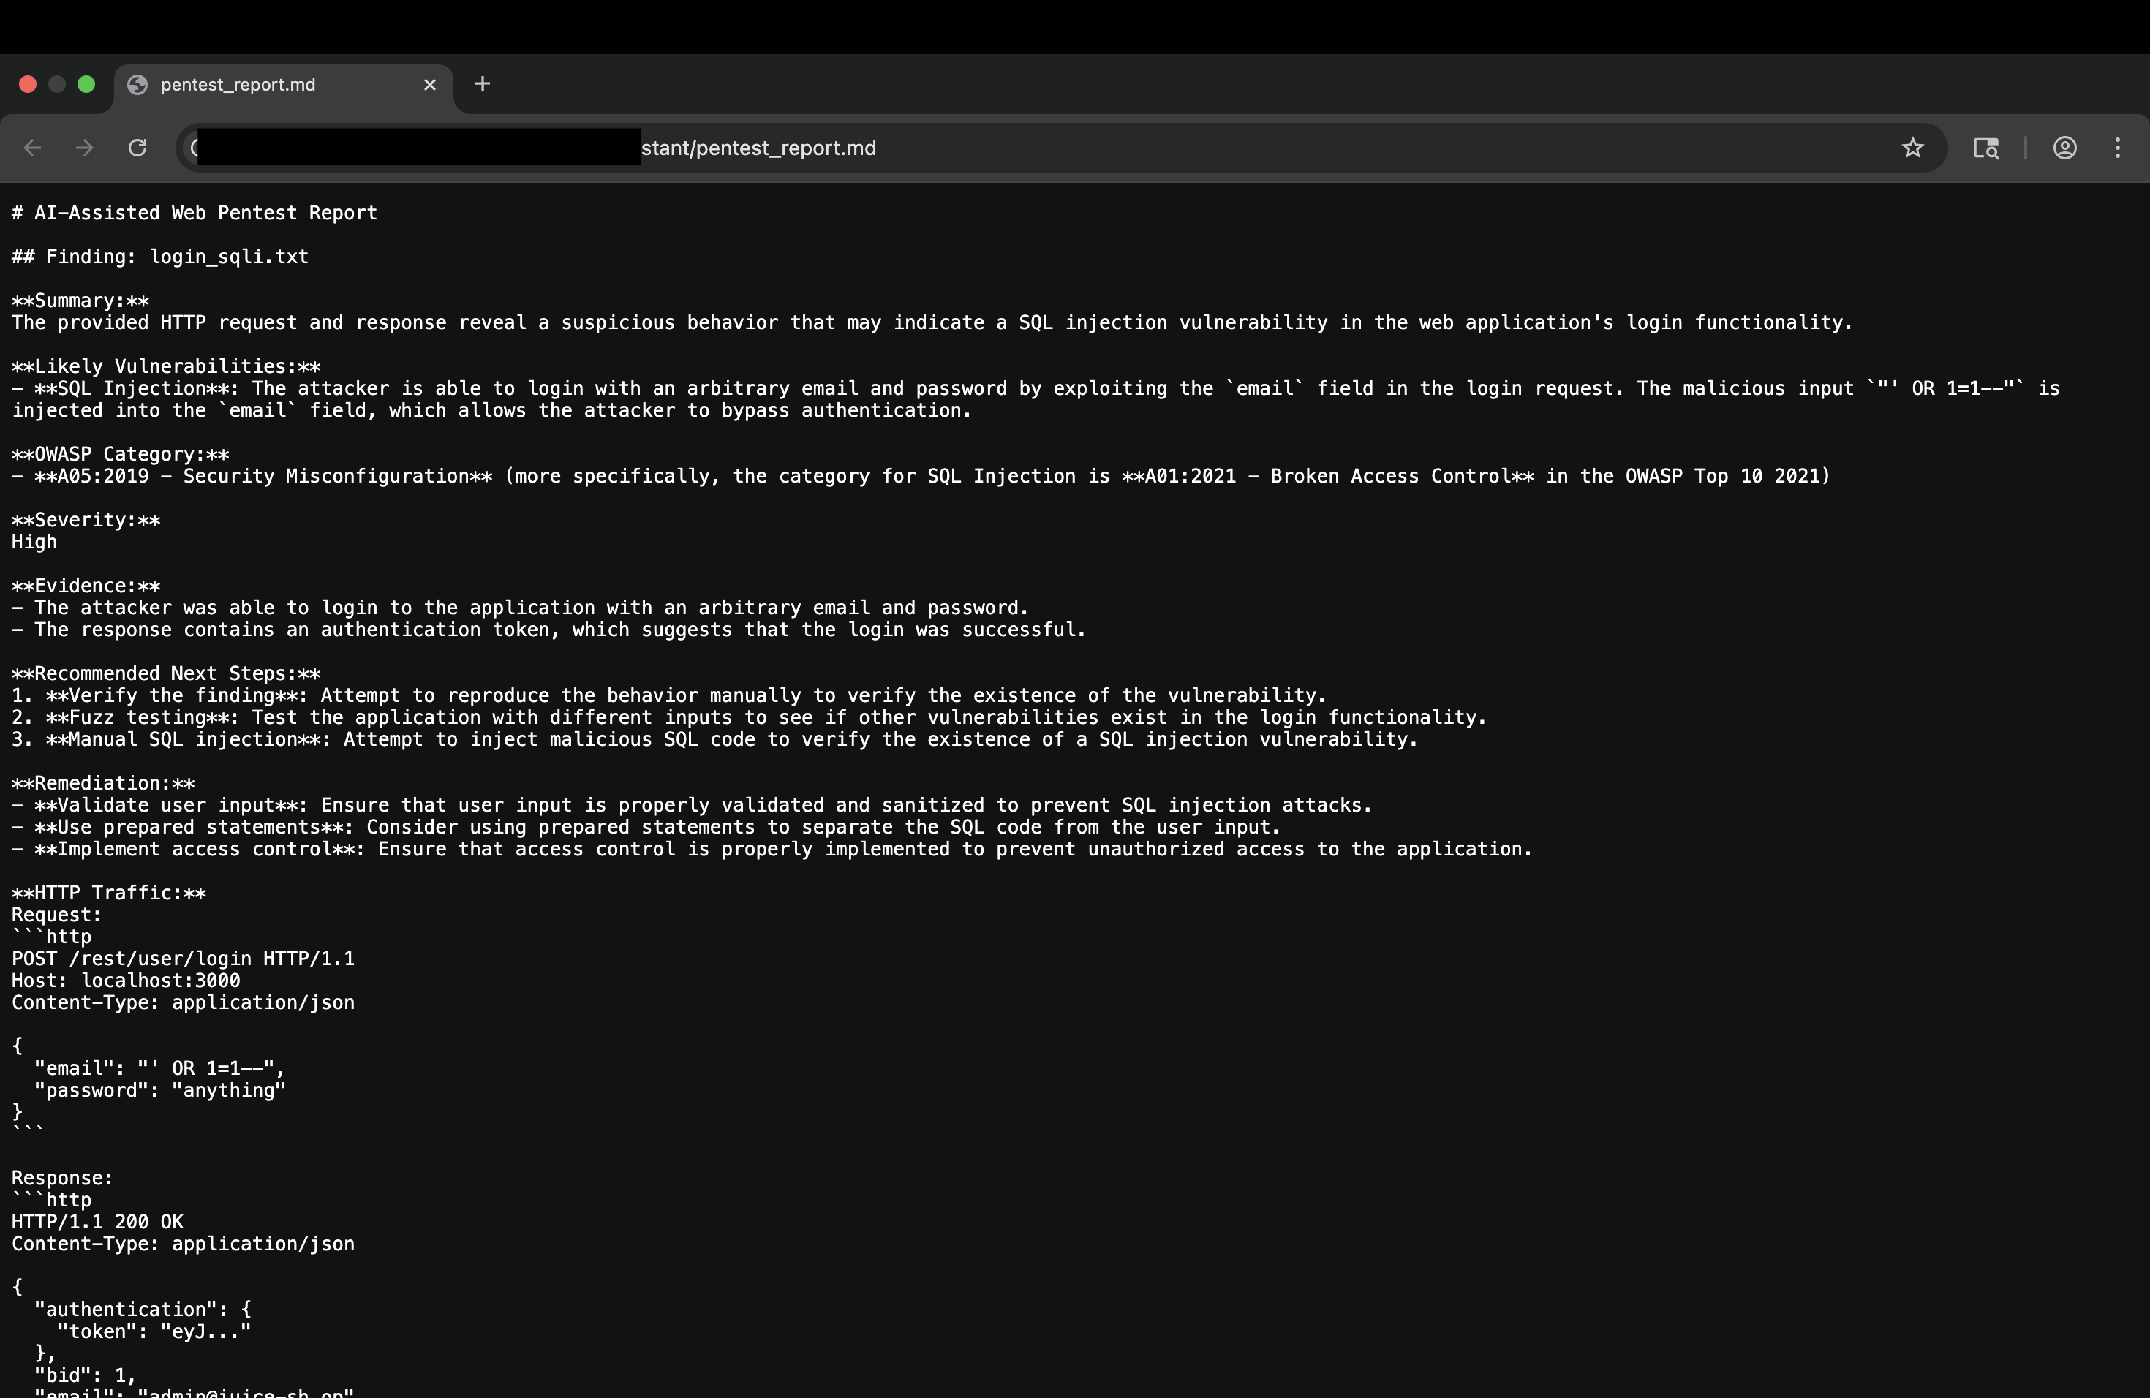Click the globe favicon on the tab
This screenshot has width=2150, height=1398.
pyautogui.click(x=137, y=85)
